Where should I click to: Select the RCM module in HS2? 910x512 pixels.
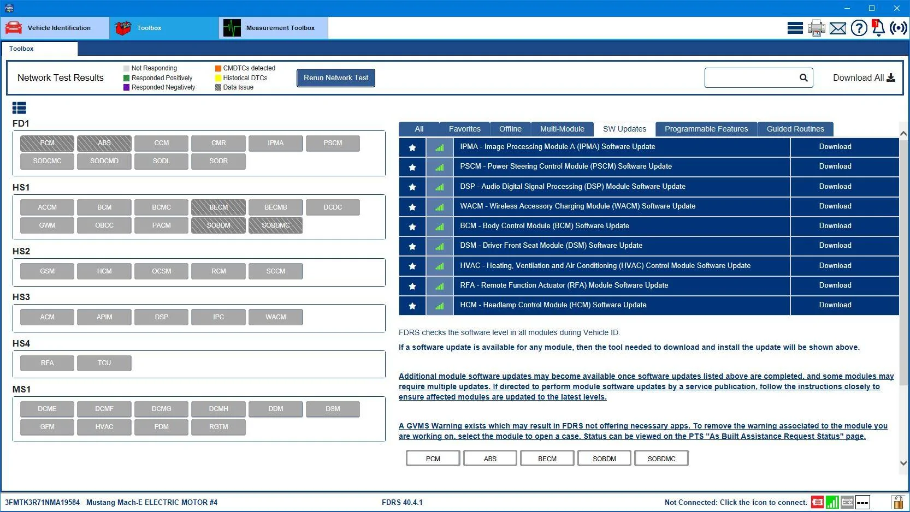tap(218, 271)
